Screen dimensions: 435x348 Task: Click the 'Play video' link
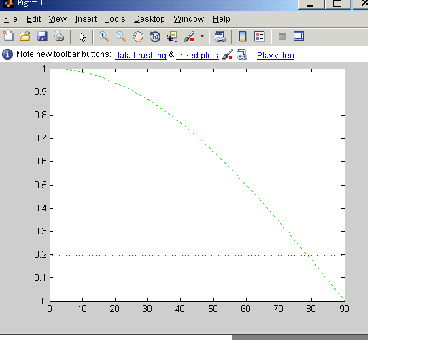275,55
